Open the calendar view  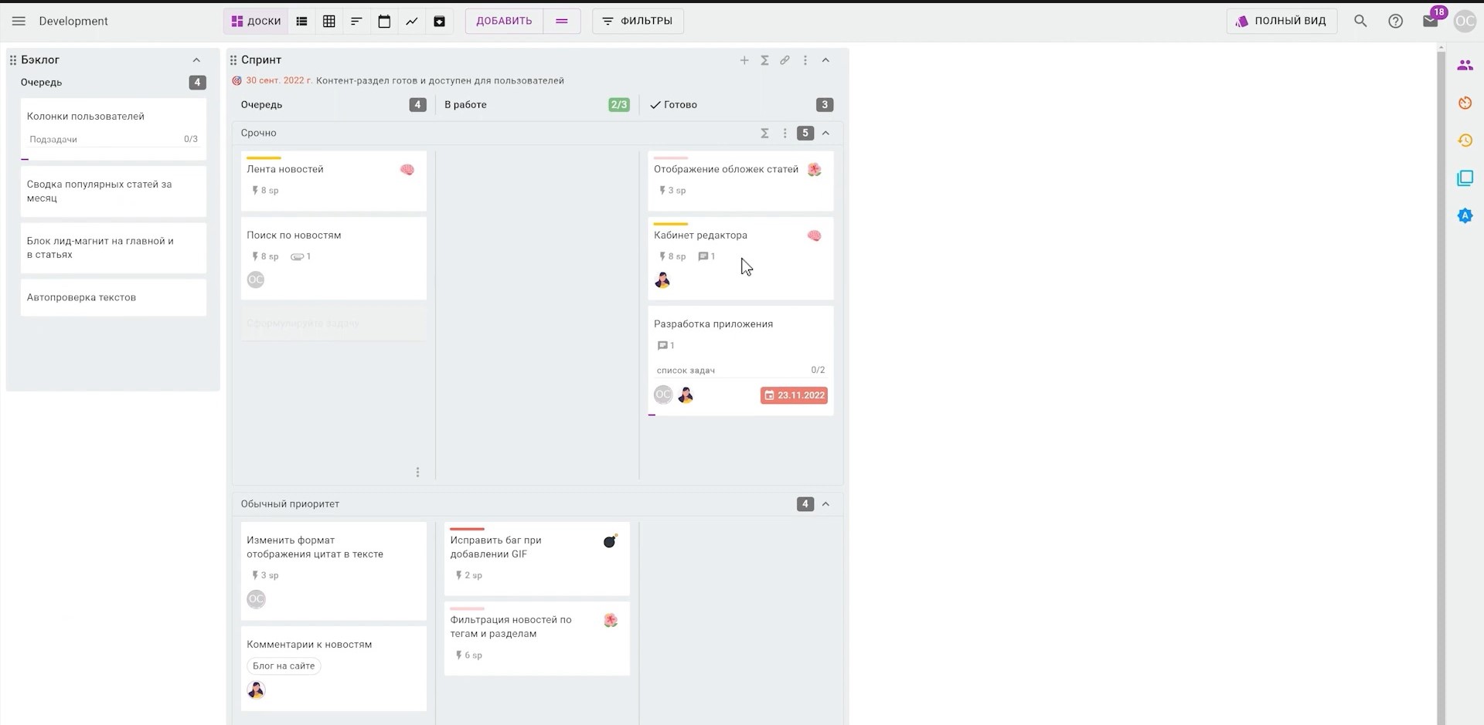click(384, 21)
